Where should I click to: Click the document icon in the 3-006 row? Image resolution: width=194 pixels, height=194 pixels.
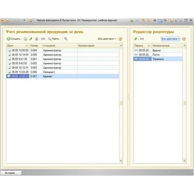click(x=9, y=72)
